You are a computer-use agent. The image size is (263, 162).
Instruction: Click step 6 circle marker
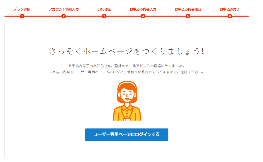(230, 16)
